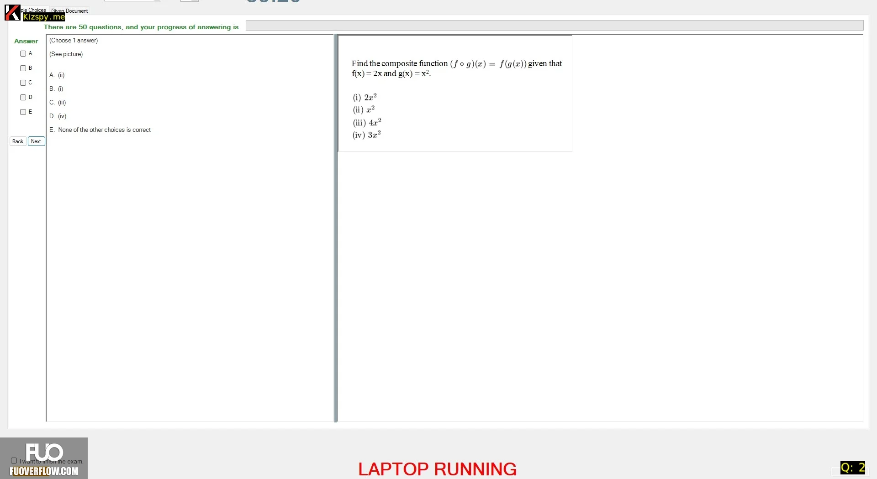Click the '(See picture)' text

pyautogui.click(x=66, y=54)
